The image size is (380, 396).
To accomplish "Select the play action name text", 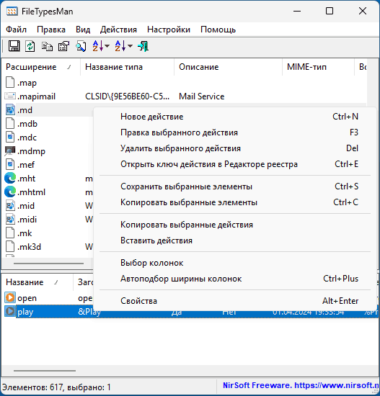I will 25,312.
